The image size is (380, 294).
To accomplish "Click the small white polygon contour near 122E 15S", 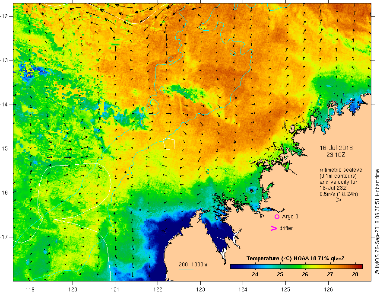I will [169, 144].
